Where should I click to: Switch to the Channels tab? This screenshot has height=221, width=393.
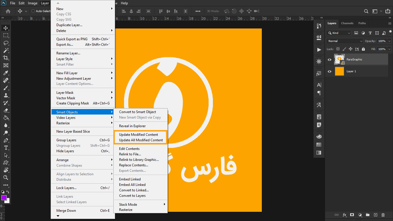pyautogui.click(x=347, y=23)
